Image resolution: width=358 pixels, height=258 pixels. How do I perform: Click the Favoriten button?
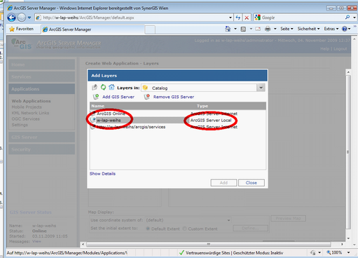(x=21, y=29)
